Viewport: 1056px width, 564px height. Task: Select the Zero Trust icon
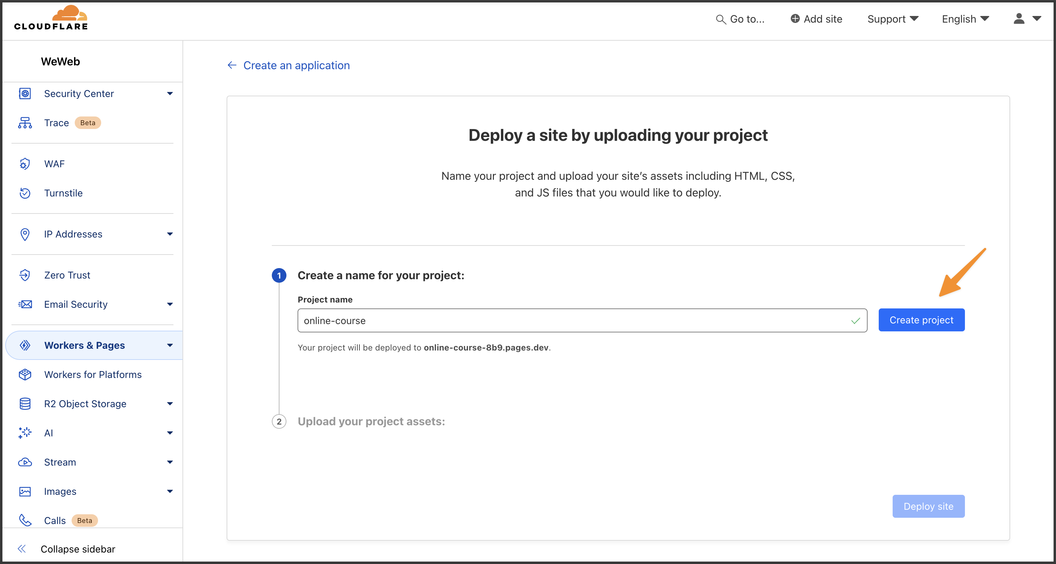tap(25, 275)
